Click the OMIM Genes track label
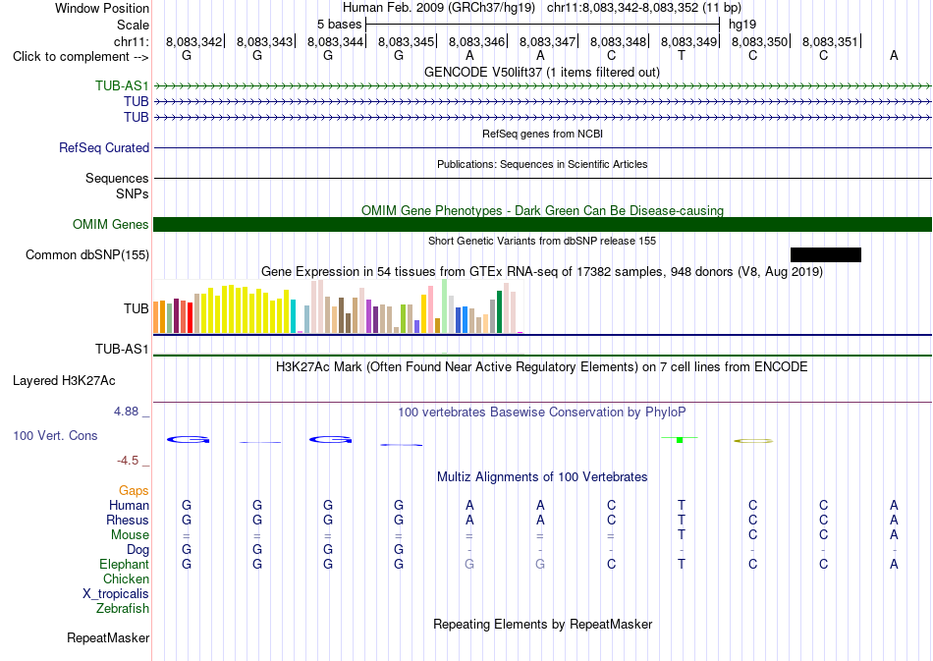This screenshot has height=661, width=933. 111,224
